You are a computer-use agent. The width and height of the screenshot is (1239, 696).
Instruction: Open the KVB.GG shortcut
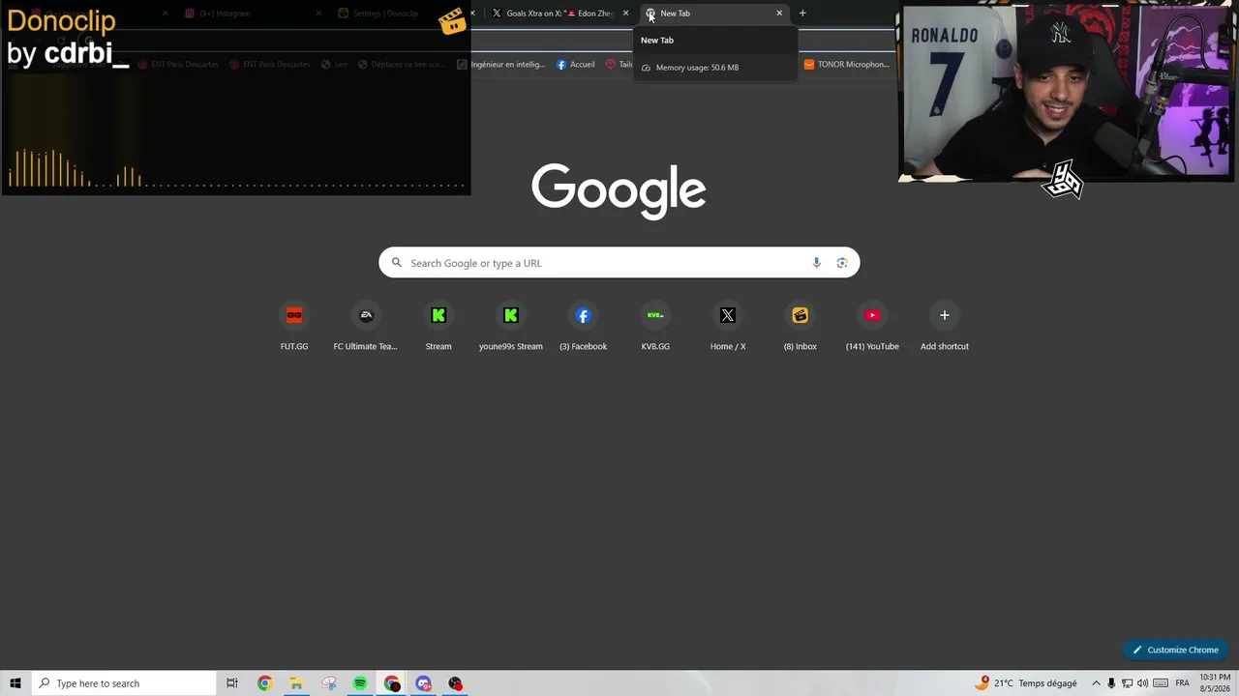[x=655, y=327]
